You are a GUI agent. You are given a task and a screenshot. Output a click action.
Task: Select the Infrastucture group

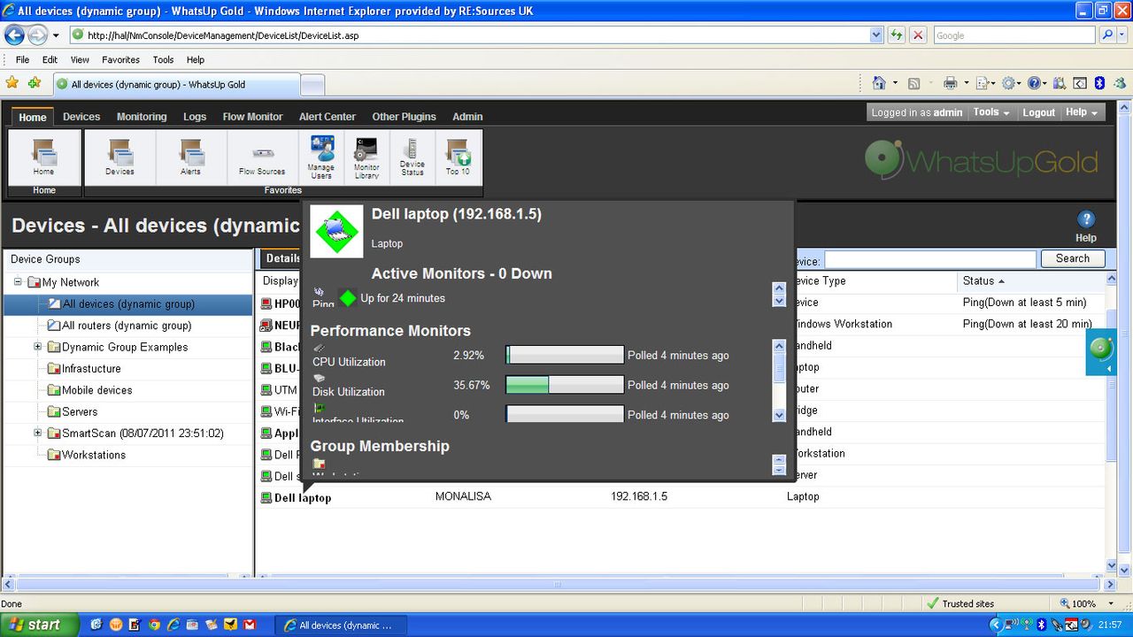pyautogui.click(x=91, y=368)
